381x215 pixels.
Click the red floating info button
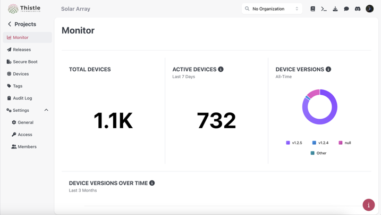pyautogui.click(x=368, y=205)
